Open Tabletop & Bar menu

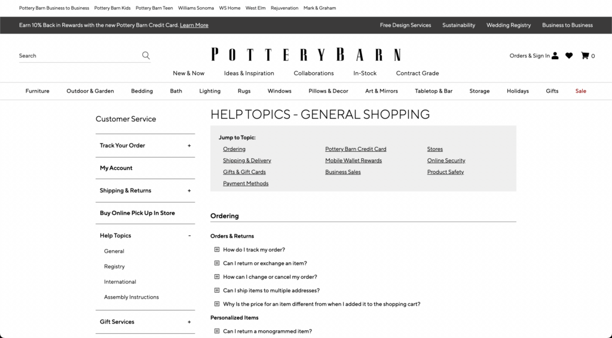(x=434, y=91)
